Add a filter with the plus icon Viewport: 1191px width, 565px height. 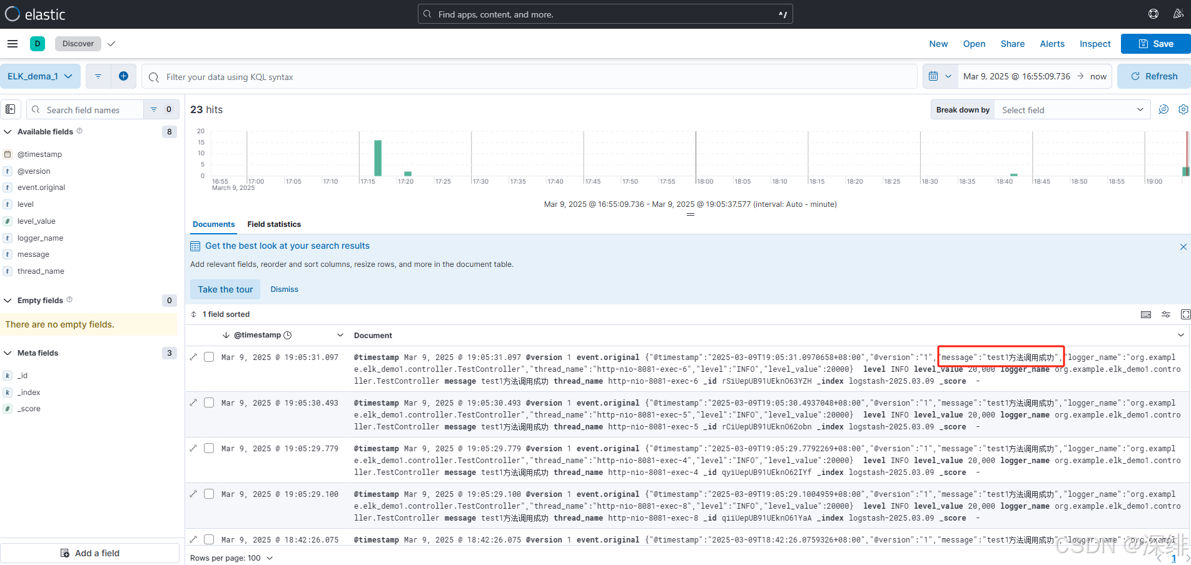click(x=124, y=76)
